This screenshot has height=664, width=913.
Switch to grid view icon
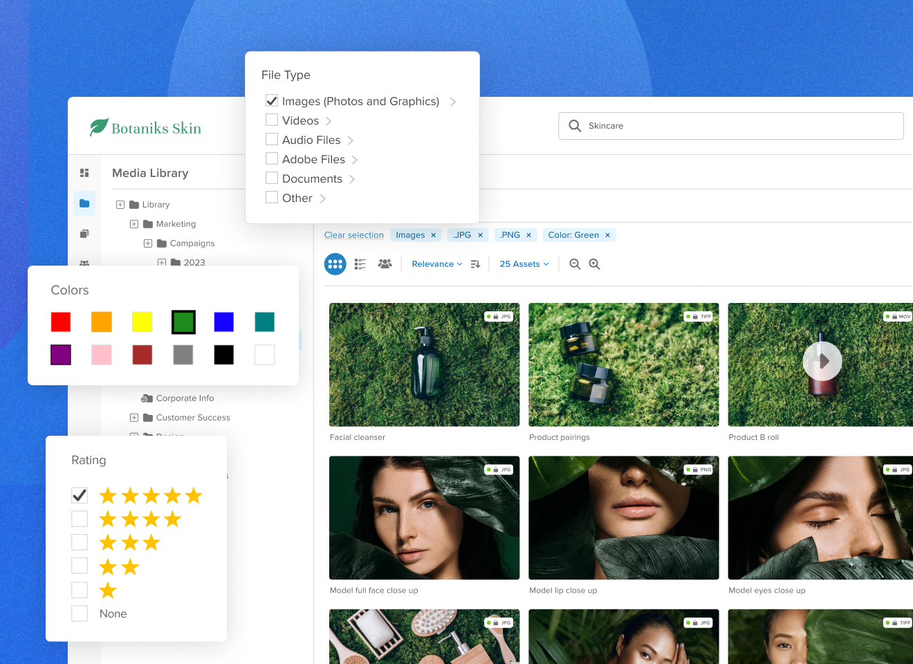[x=335, y=264]
